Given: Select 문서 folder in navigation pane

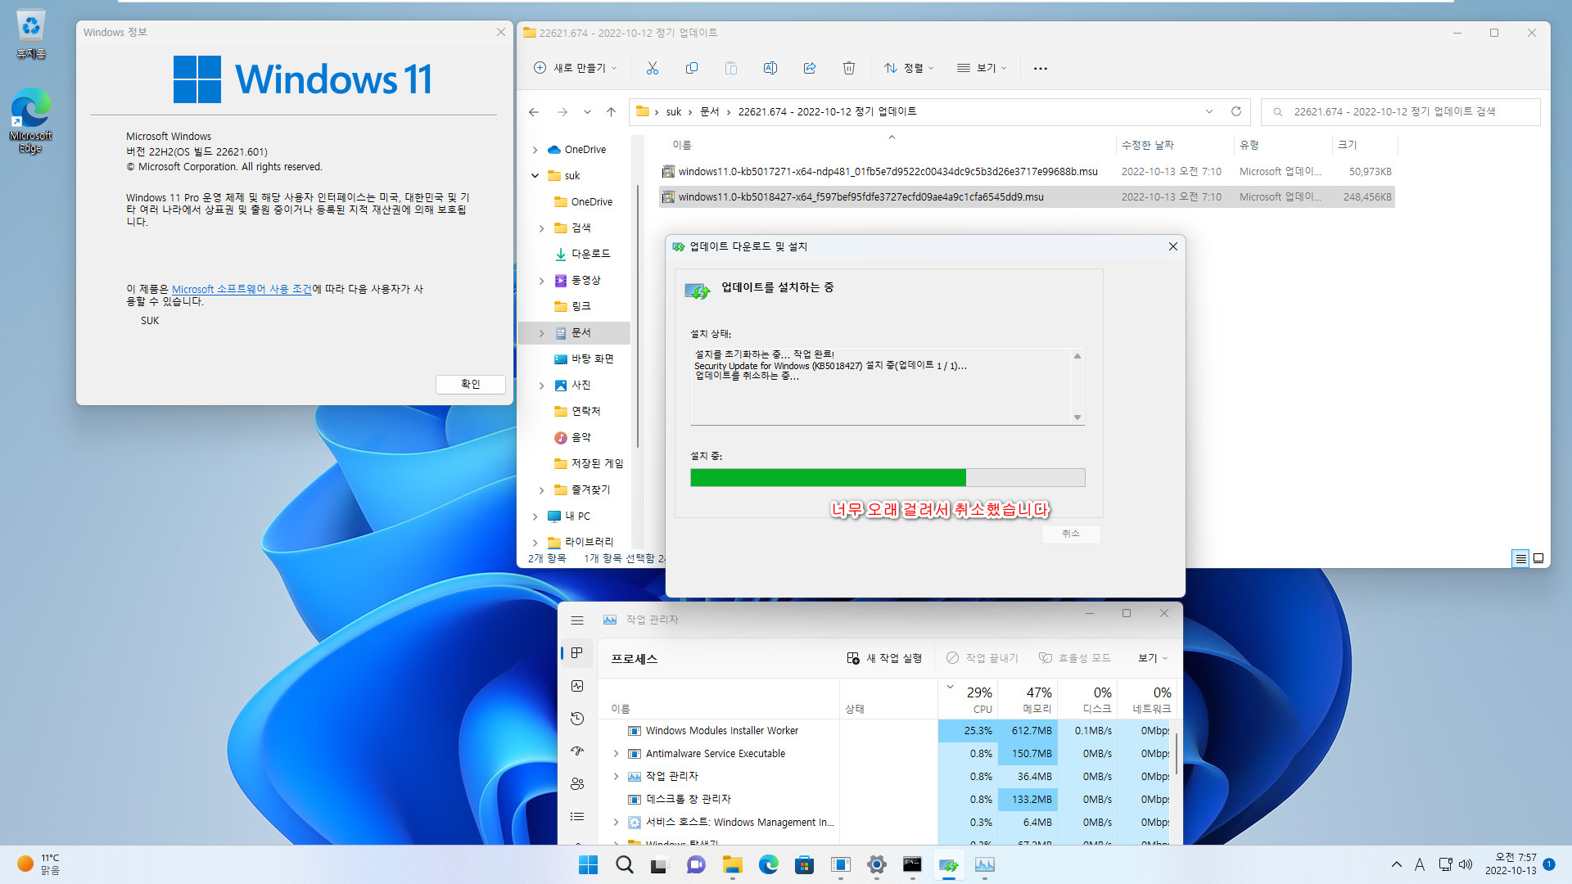Looking at the screenshot, I should tap(574, 333).
